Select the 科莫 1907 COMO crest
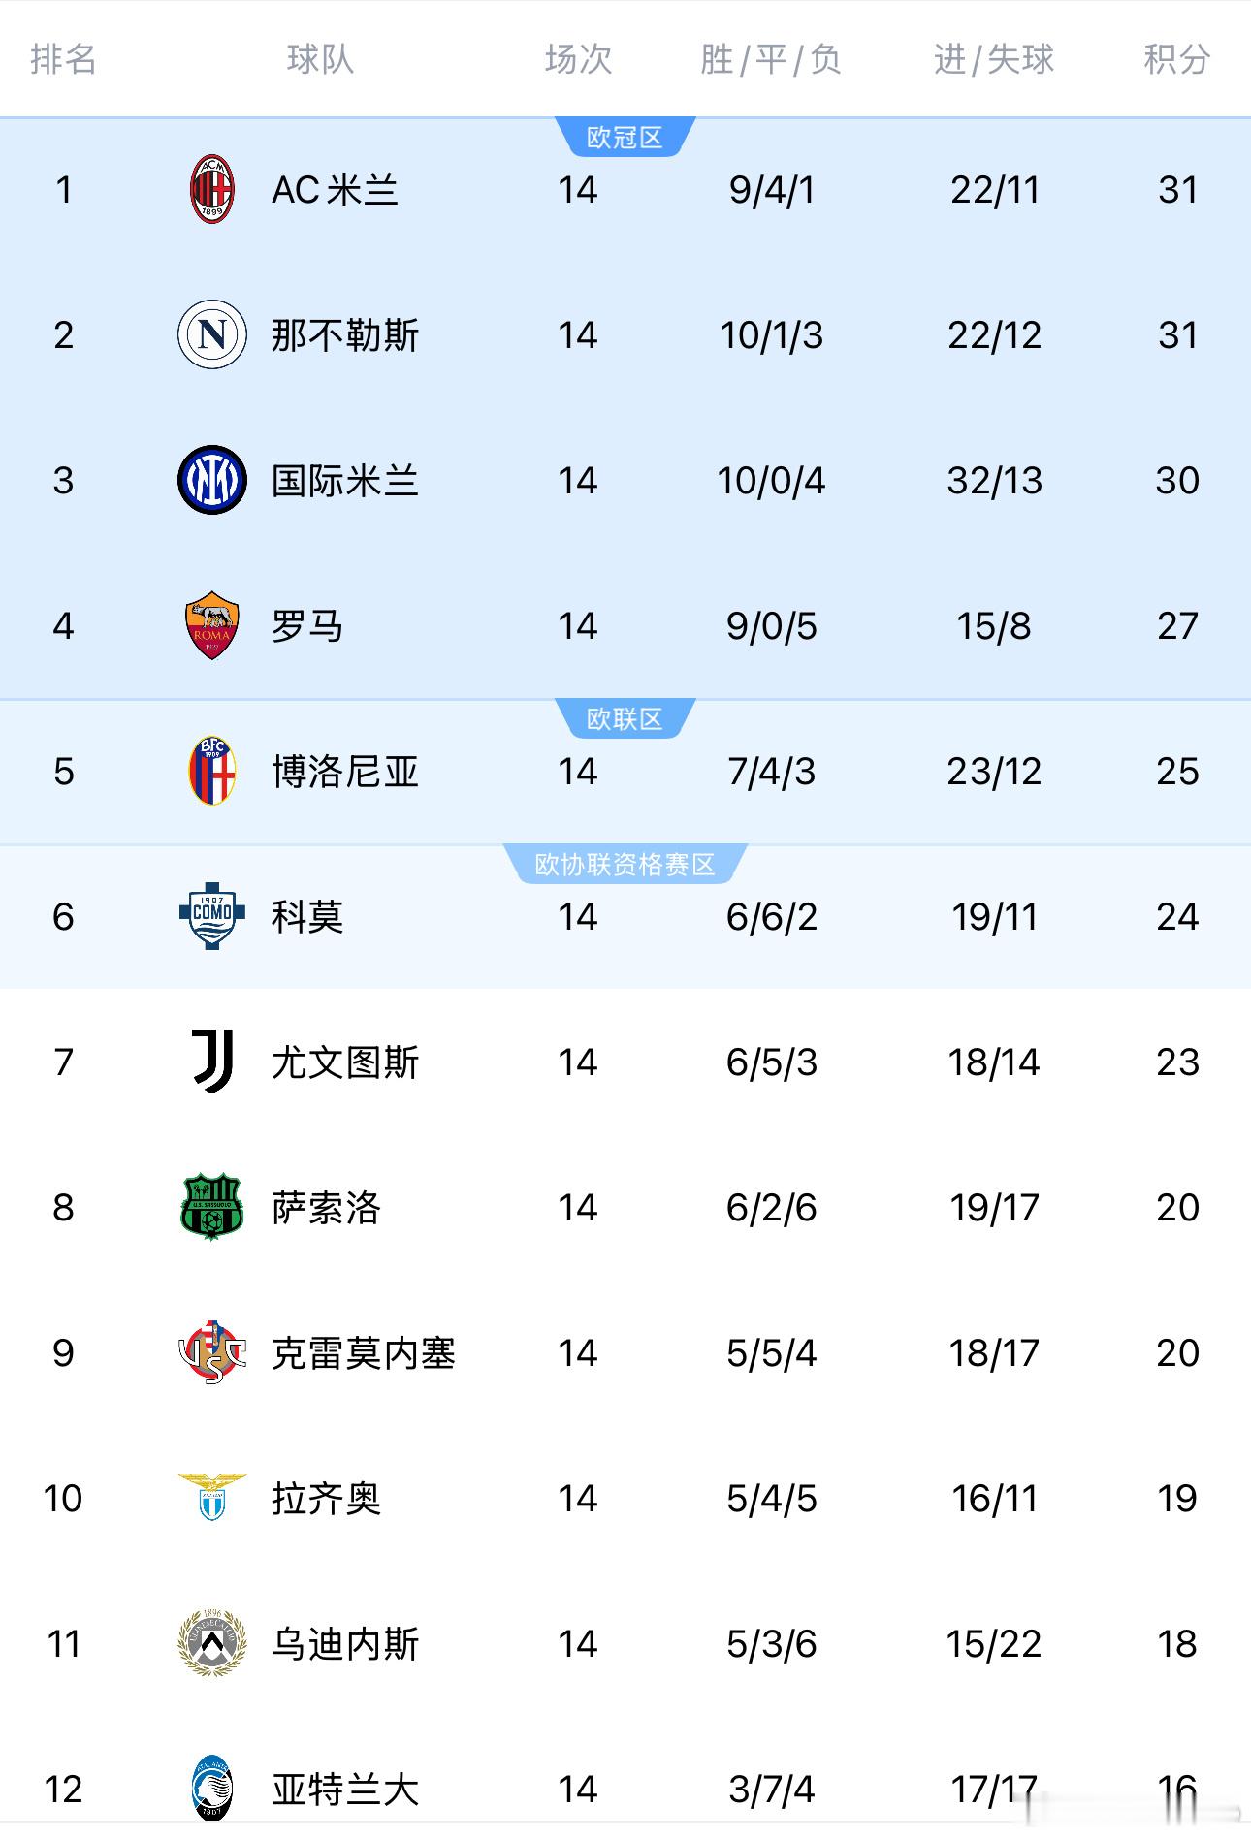Screen dimensions: 1251x1838 click(211, 917)
